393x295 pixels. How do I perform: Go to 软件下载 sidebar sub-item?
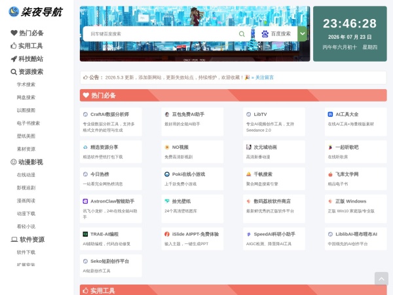[x=26, y=252]
